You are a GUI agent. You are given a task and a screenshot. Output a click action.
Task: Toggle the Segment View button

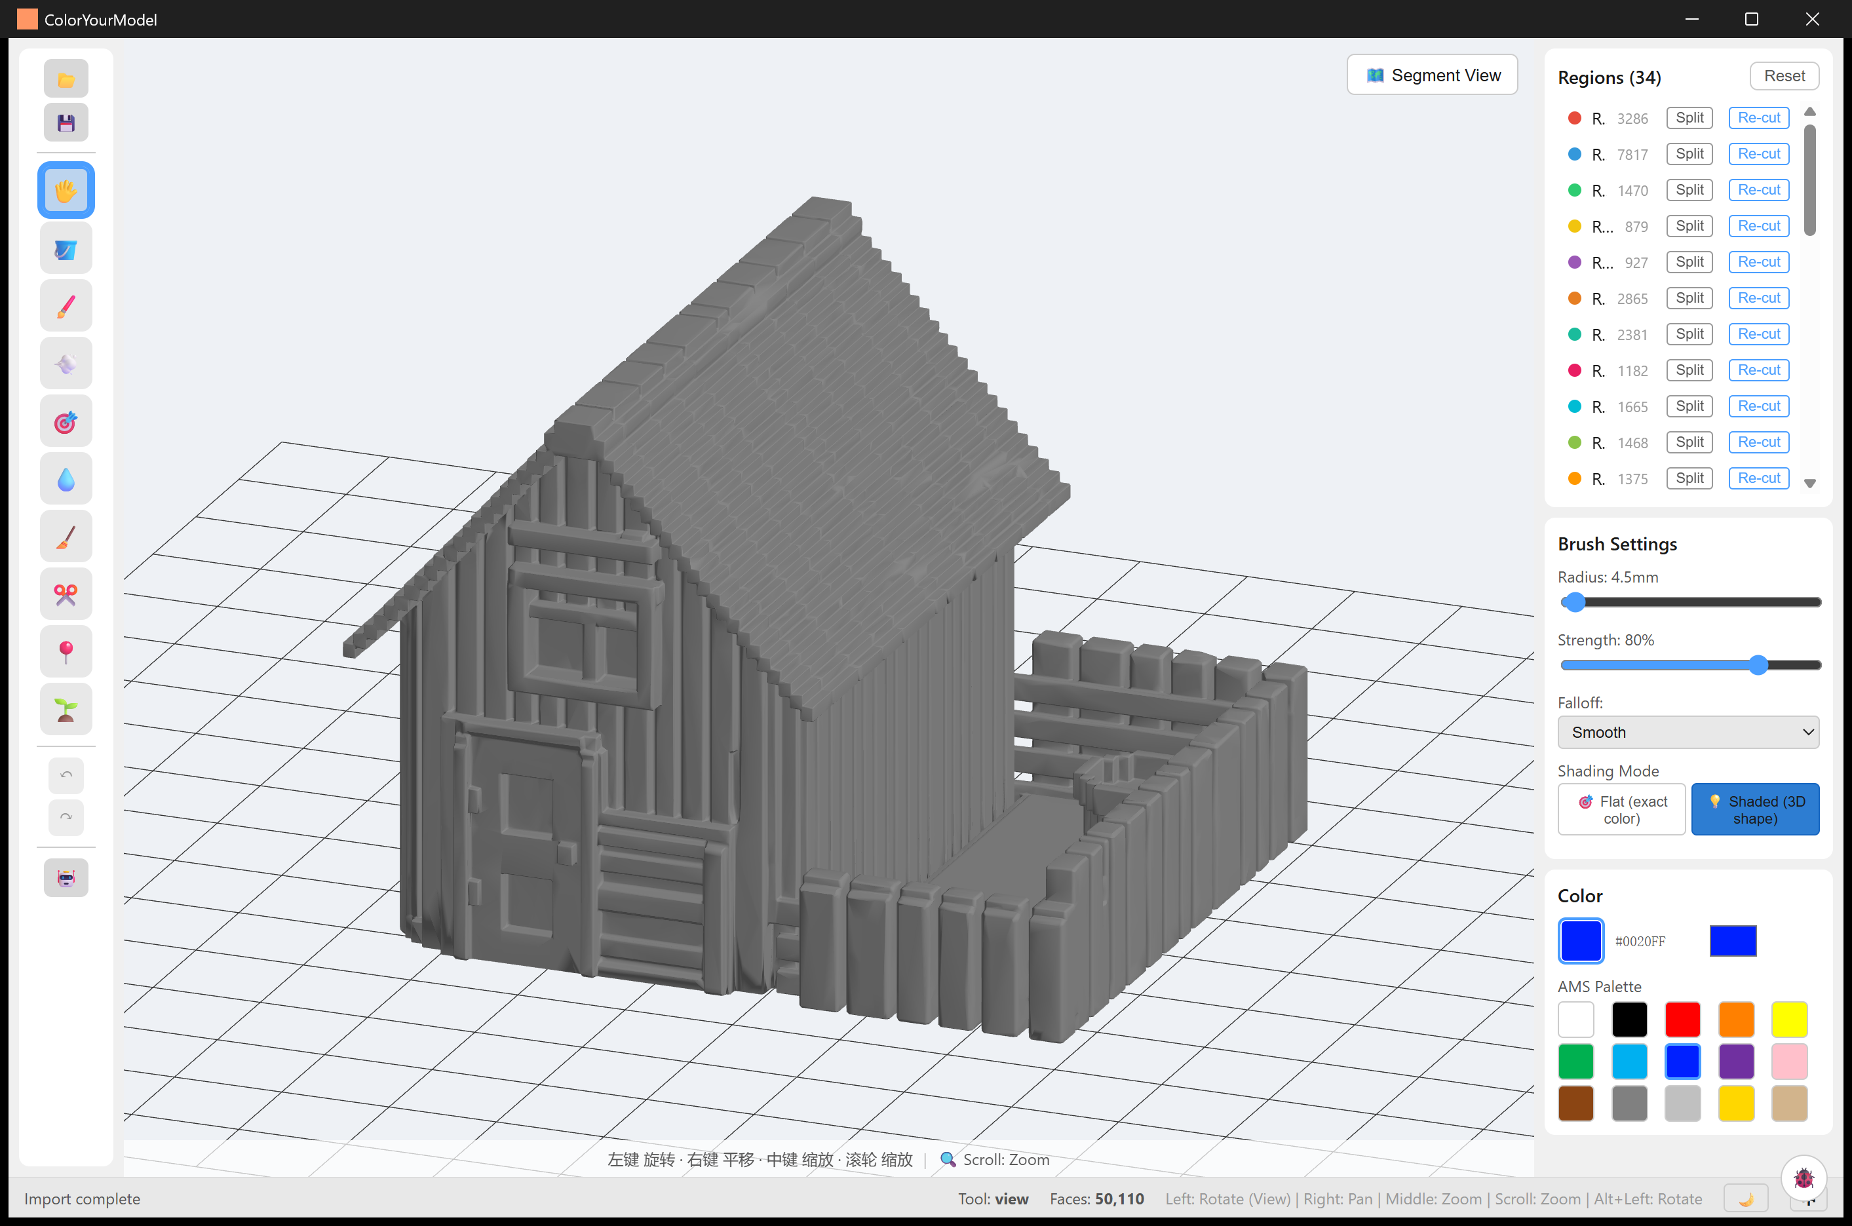(1432, 75)
